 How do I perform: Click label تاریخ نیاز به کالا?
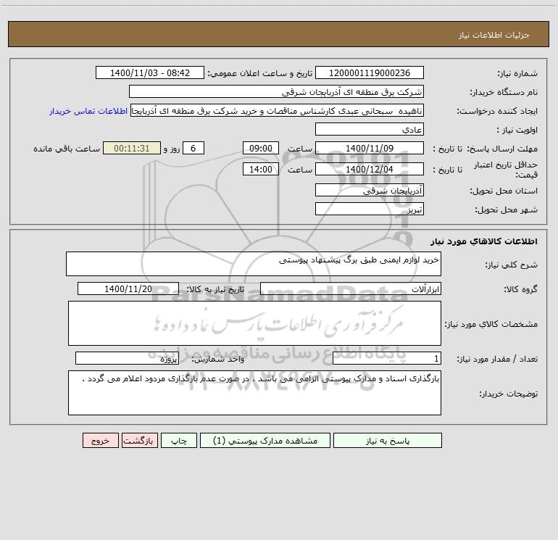pyautogui.click(x=216, y=289)
